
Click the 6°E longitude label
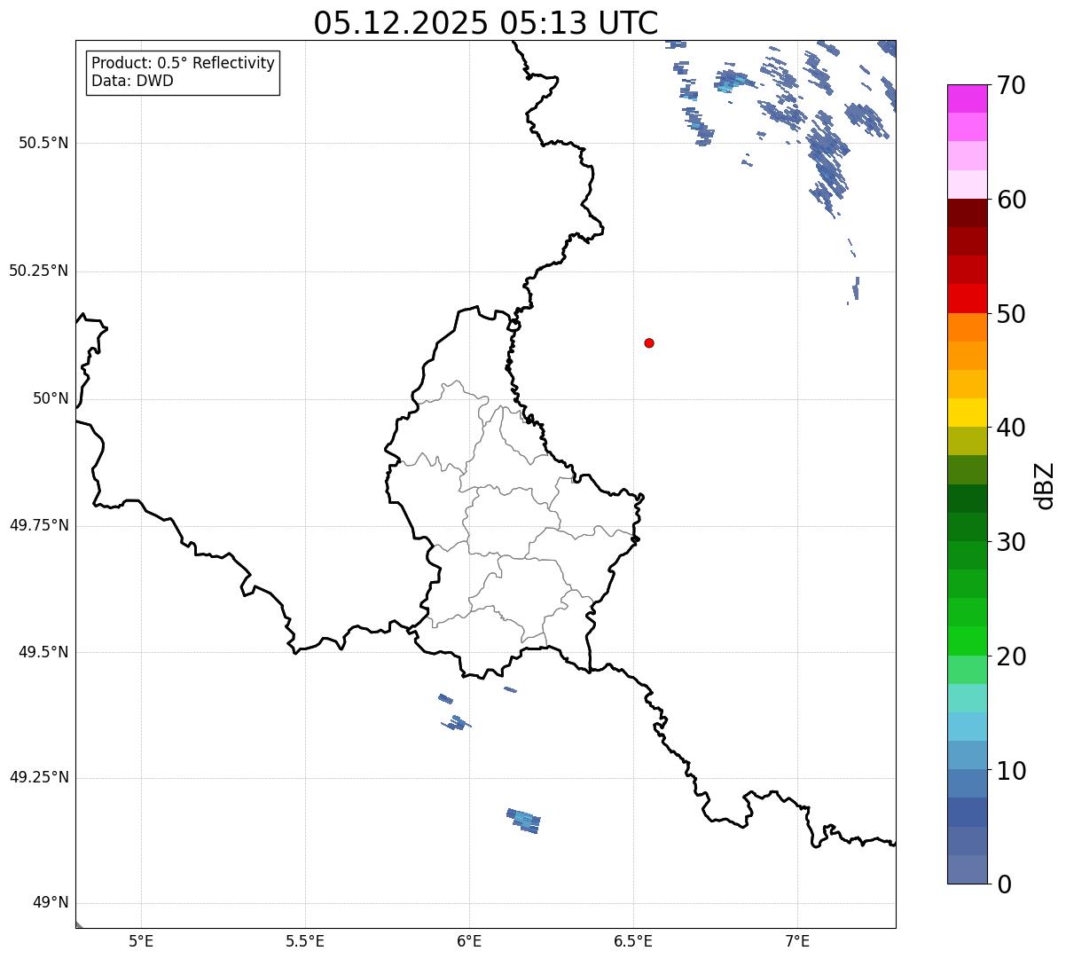pos(469,940)
